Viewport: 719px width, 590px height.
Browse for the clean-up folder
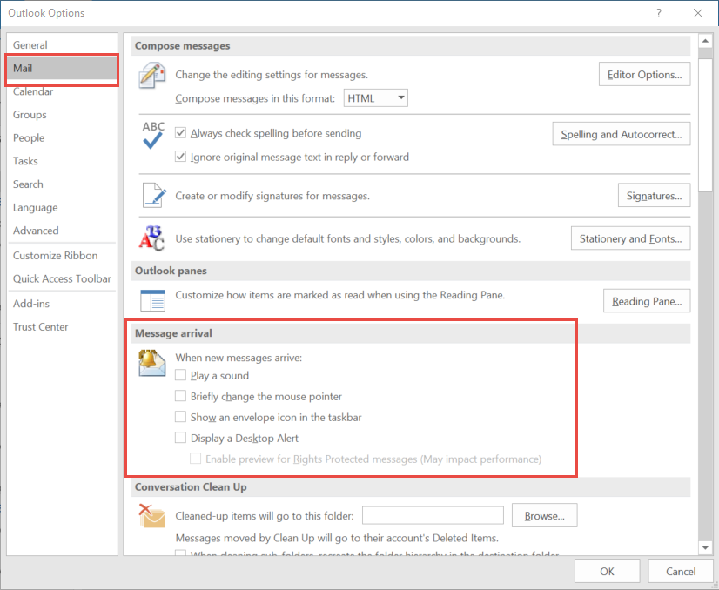click(x=544, y=516)
